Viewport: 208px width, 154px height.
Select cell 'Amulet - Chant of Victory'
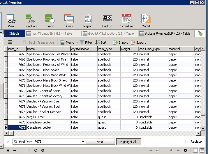pos(49,96)
